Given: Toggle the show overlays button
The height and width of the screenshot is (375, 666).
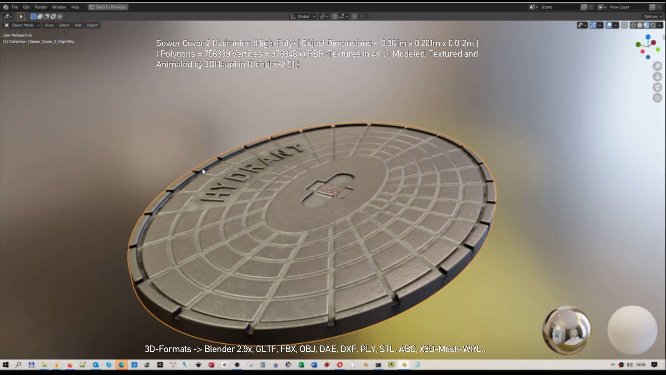Looking at the screenshot, I should (x=609, y=25).
